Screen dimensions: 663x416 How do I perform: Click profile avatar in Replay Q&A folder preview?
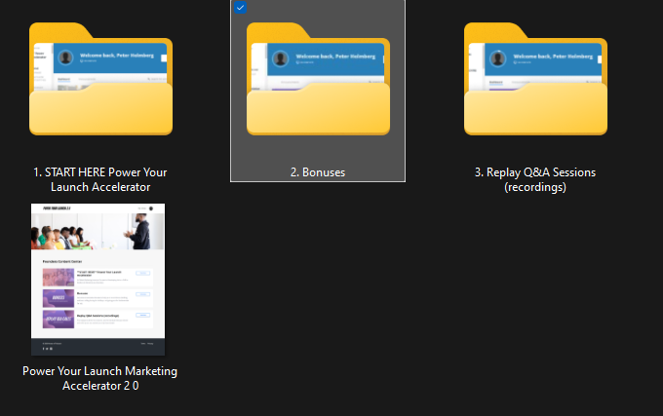(x=498, y=57)
